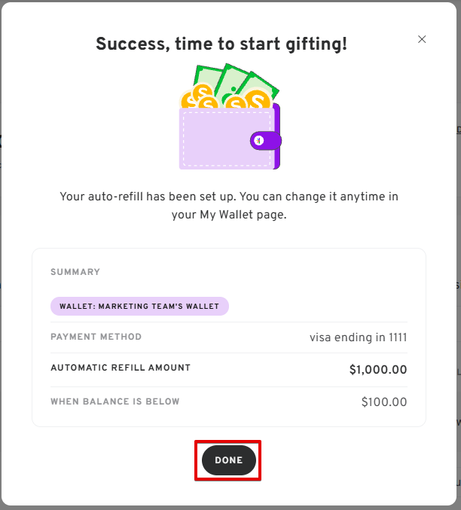Click the $1,000.00 refill amount value
This screenshot has height=510, width=461.
378,369
